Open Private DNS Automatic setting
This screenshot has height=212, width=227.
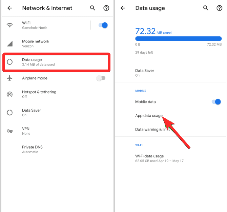pyautogui.click(x=57, y=149)
